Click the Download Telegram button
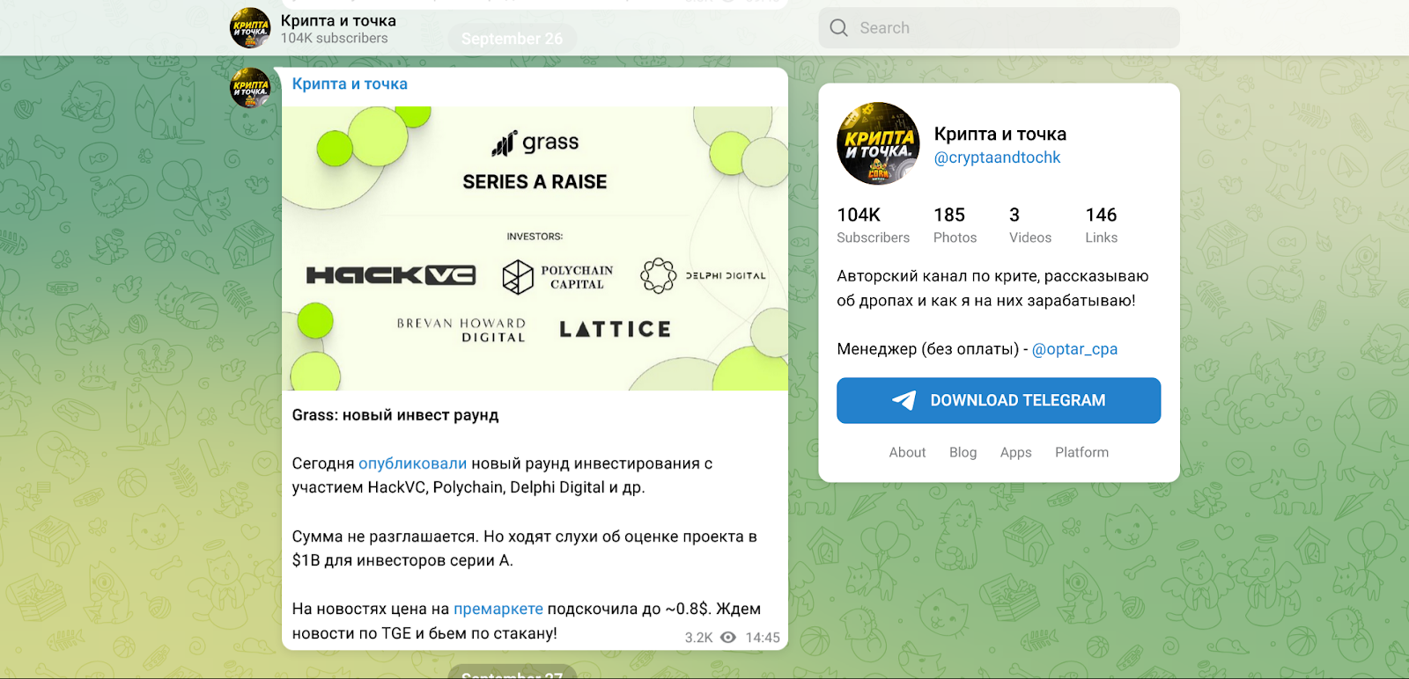This screenshot has height=679, width=1409. (999, 400)
